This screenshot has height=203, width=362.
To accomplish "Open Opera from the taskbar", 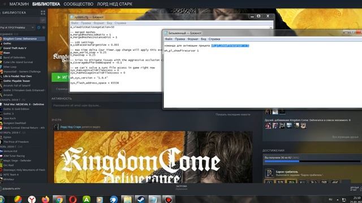I will [73, 199].
